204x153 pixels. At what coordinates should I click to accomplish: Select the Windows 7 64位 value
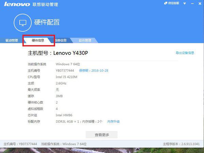(x=68, y=64)
